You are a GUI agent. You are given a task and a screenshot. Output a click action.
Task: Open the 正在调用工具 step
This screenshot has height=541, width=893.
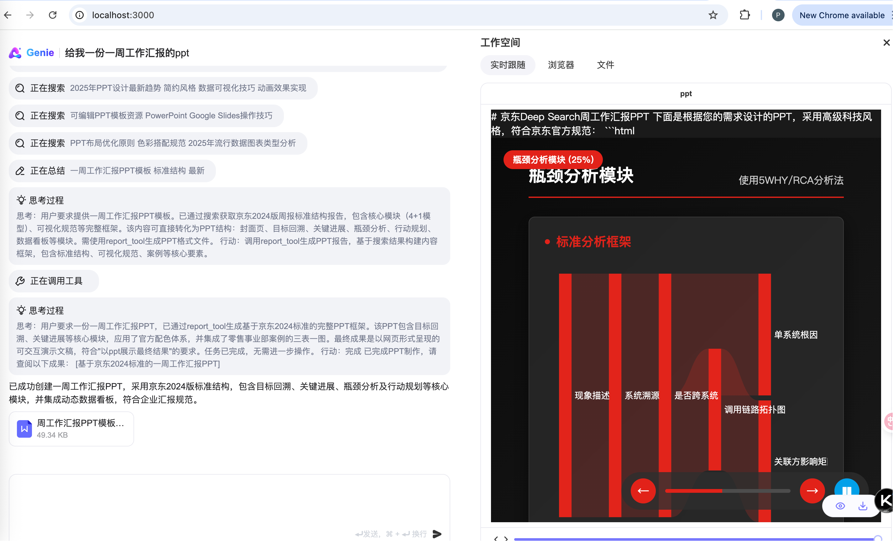54,281
